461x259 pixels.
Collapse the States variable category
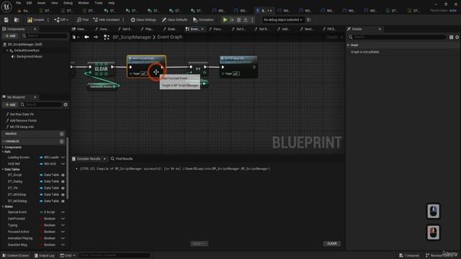(3, 206)
